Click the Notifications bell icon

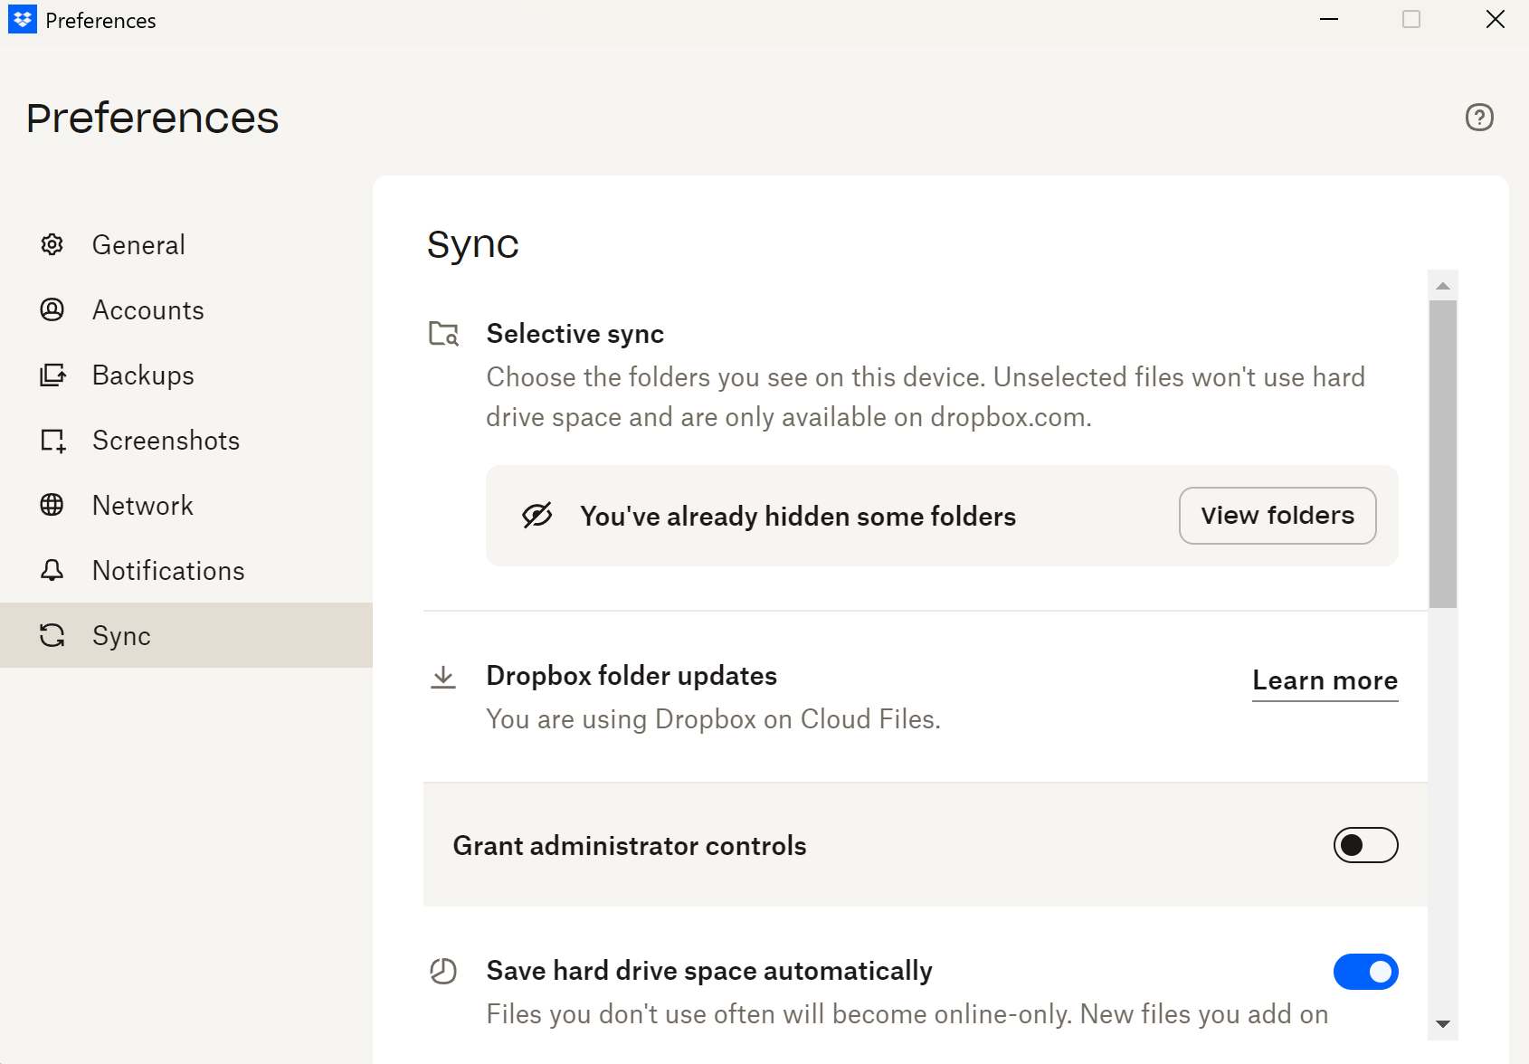52,570
